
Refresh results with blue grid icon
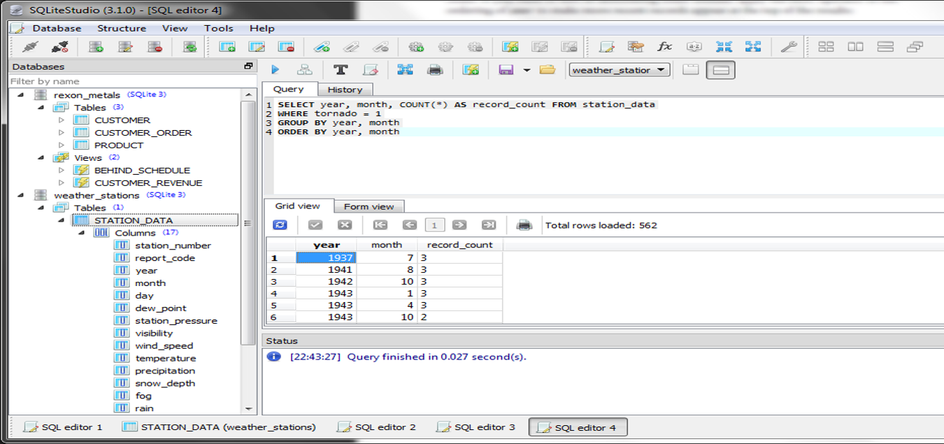click(x=280, y=225)
